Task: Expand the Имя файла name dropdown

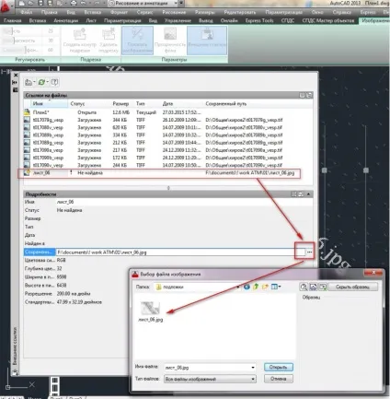Action: (x=253, y=368)
